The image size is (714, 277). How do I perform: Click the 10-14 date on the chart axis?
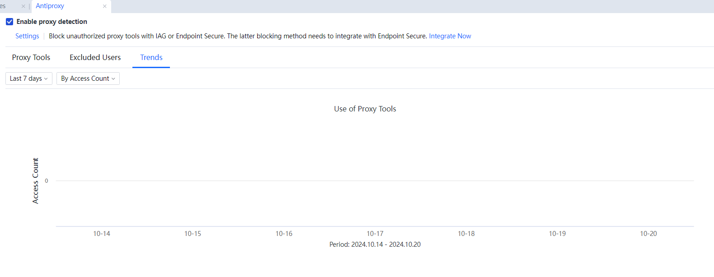coord(102,234)
